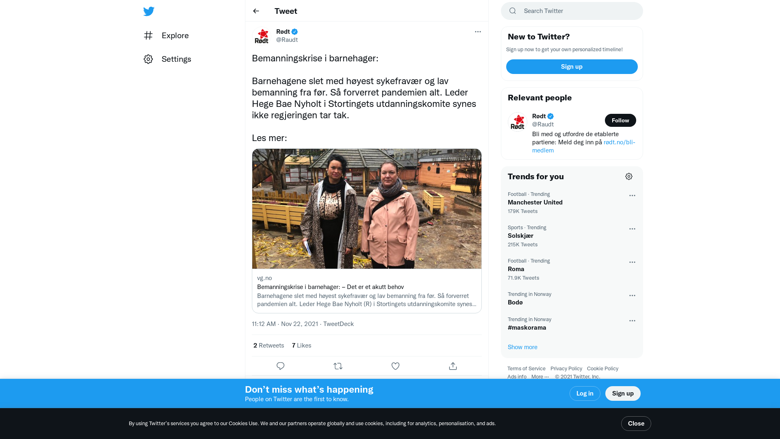Click the Rødt profile avatar in the tweet header
Viewport: 780px width, 439px height.
[x=262, y=36]
